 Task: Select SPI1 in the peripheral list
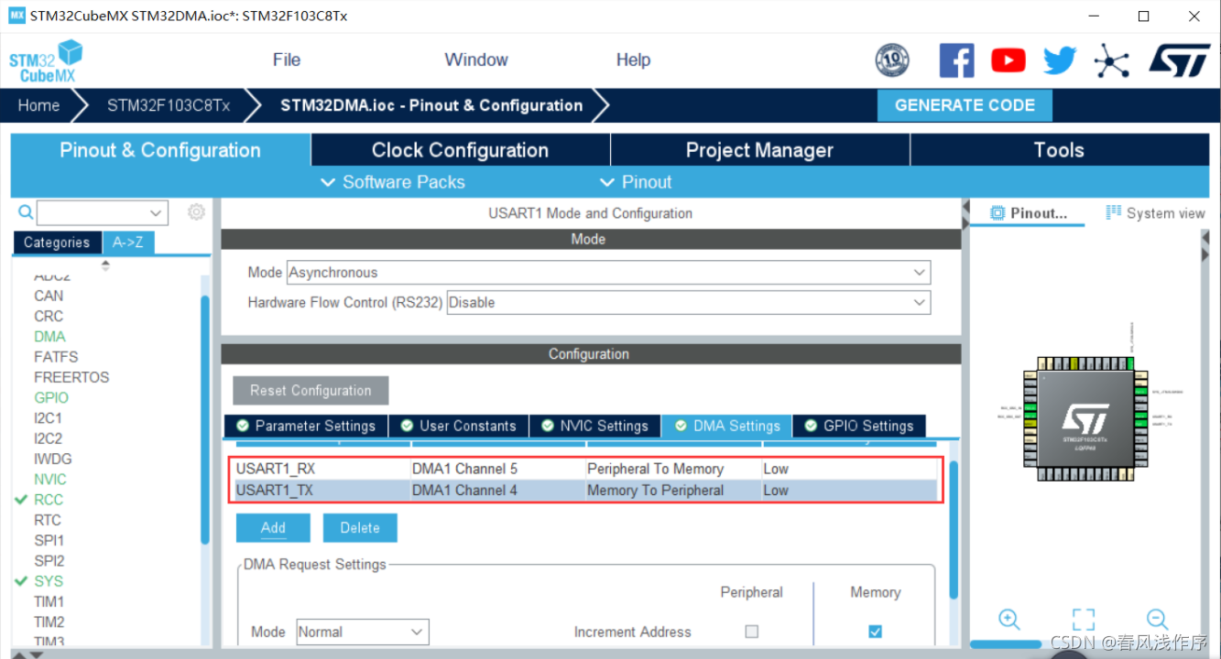[49, 541]
